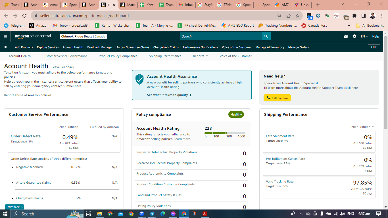
Task: Click the extension icon with Off badge
Action: click(x=346, y=16)
